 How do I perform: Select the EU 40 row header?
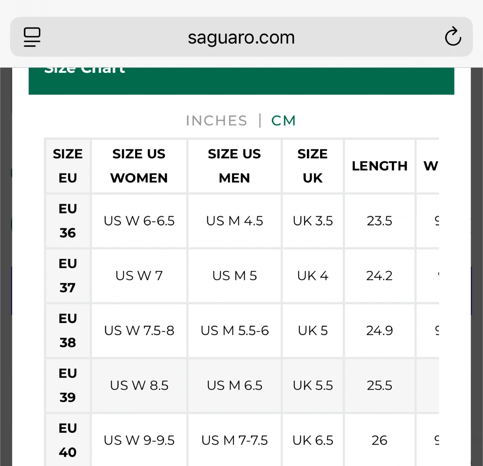click(68, 440)
